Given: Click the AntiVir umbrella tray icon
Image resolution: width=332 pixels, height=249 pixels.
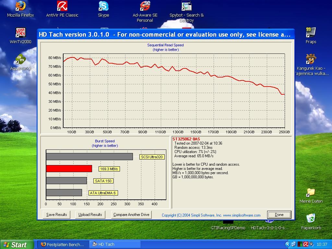Looking at the screenshot, I should pyautogui.click(x=305, y=244).
